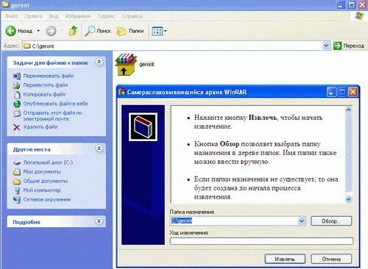Viewport: 368px width, 269px height.
Task: Close the WinRAR self-extracting archive dialog
Action: (353, 92)
